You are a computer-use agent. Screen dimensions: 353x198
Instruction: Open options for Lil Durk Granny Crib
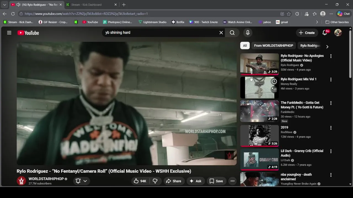click(331, 151)
